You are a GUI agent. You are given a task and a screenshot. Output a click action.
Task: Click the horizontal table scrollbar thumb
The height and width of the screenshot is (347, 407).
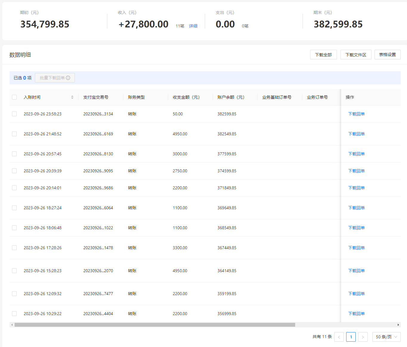pyautogui.click(x=155, y=325)
